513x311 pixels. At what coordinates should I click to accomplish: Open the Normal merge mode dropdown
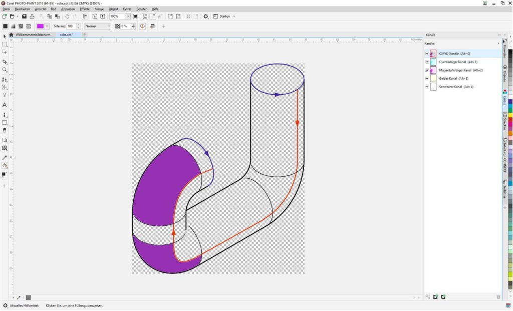[109, 26]
